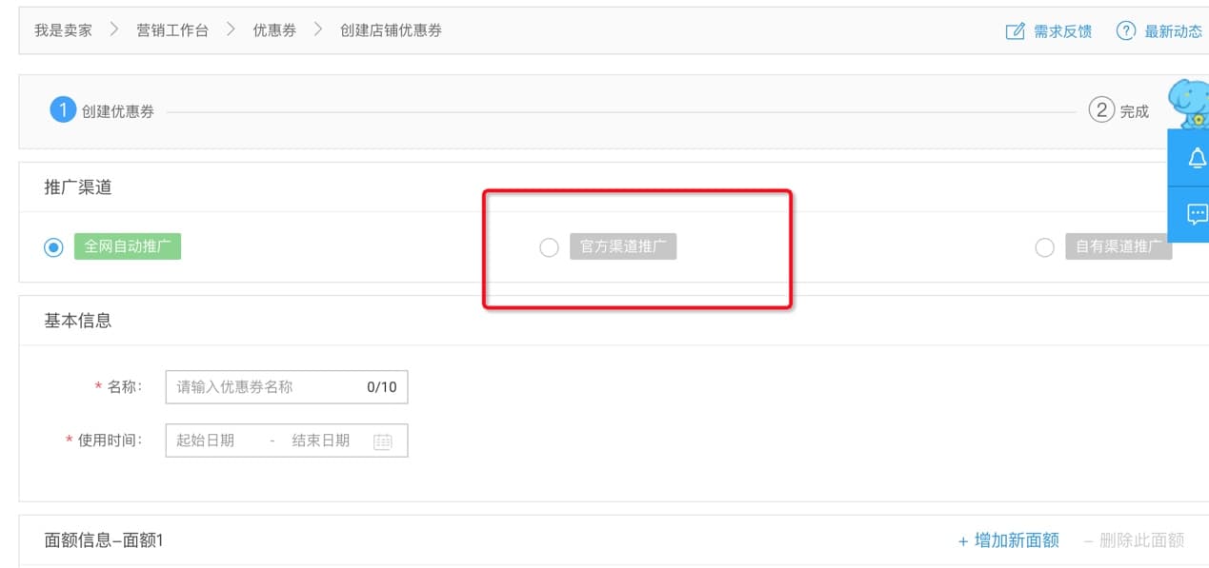Open the 结束日期 date picker
1209x568 pixels.
[321, 441]
